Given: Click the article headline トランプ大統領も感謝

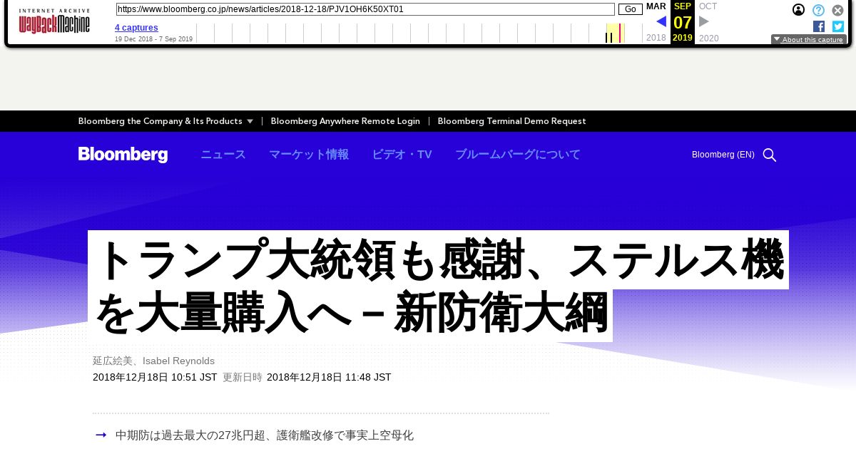Looking at the screenshot, I should point(439,287).
